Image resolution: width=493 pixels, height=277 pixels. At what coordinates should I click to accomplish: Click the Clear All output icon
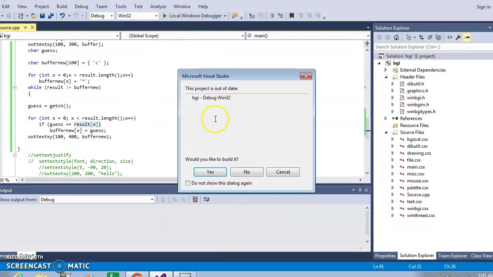tap(195, 199)
